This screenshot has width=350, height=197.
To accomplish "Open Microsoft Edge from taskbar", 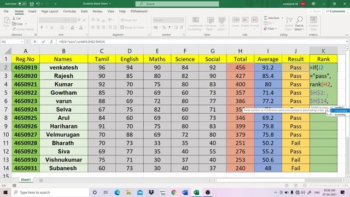I will pyautogui.click(x=117, y=192).
